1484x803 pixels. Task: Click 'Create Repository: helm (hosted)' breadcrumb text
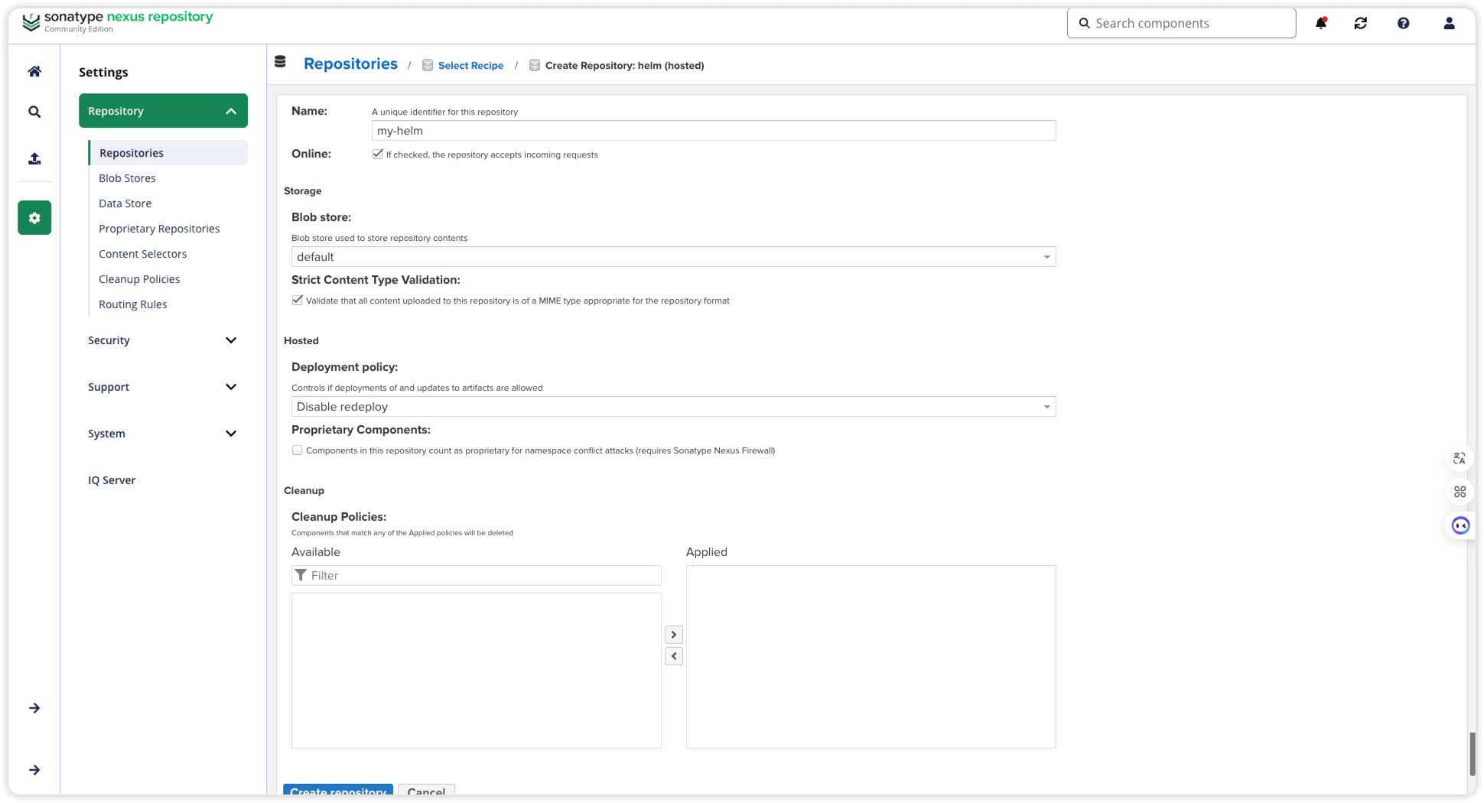[x=624, y=66]
